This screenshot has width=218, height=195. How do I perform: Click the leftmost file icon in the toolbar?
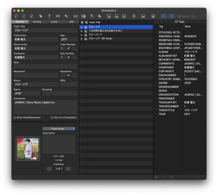click(x=16, y=16)
